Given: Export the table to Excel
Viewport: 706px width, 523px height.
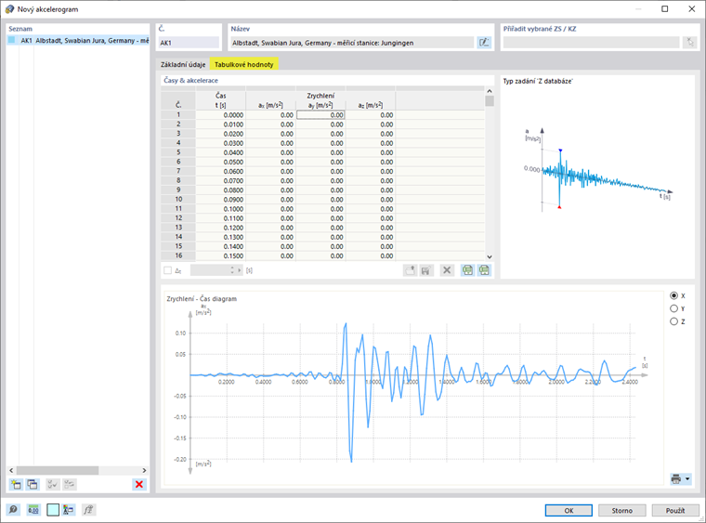Looking at the screenshot, I should coord(468,270).
